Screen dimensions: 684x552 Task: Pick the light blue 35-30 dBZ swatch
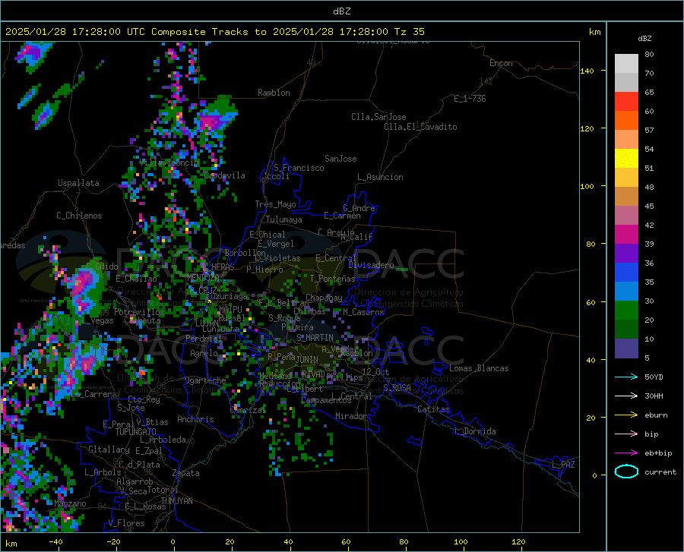pyautogui.click(x=626, y=292)
